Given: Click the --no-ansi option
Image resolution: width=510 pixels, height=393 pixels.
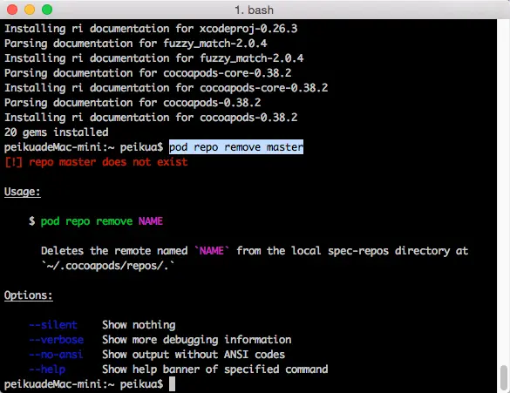Looking at the screenshot, I should [56, 355].
